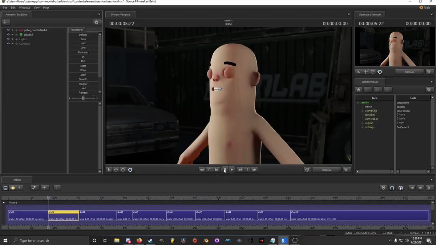Click the playhead marker on timeline ruler
Viewport: 436px width, 245px height.
(48, 198)
